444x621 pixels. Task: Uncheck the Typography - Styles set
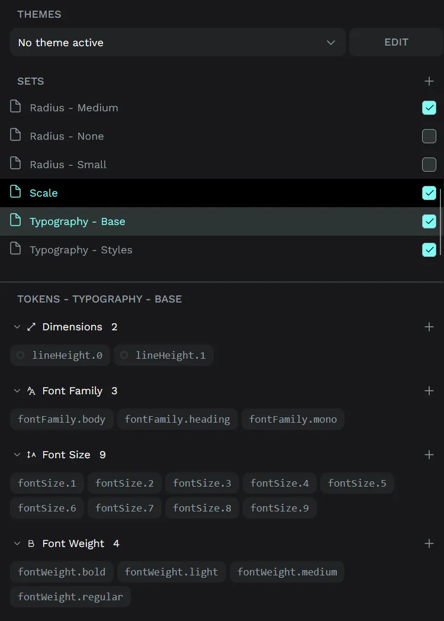(x=429, y=250)
